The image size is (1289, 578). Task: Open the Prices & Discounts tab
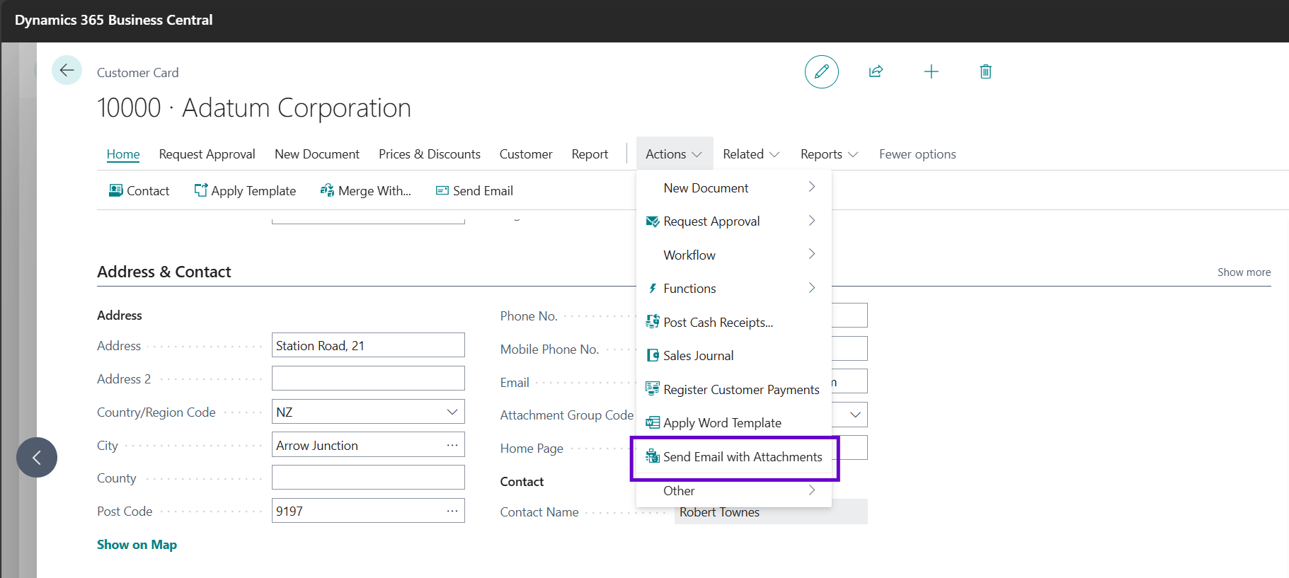(x=430, y=154)
